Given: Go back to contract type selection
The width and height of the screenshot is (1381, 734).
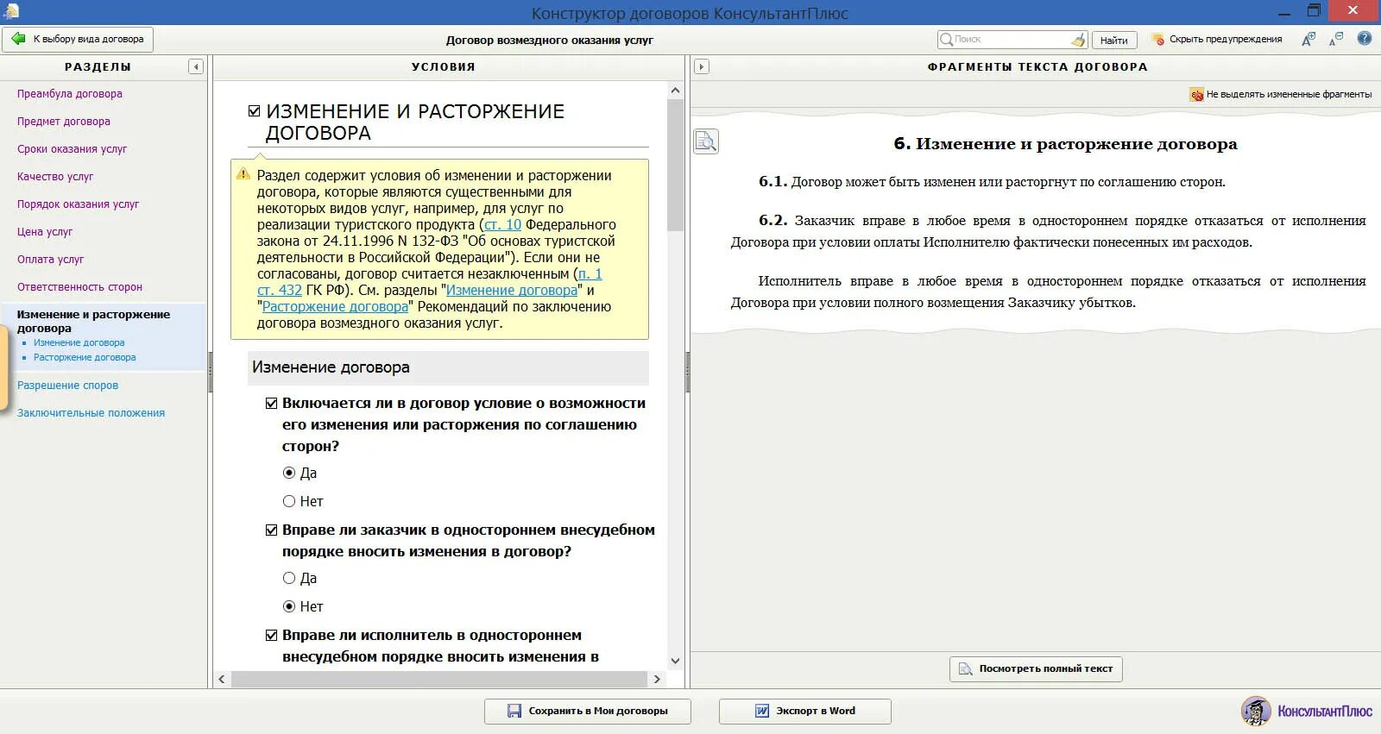Looking at the screenshot, I should point(78,39).
